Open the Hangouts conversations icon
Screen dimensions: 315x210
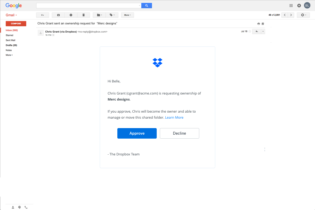point(19,207)
